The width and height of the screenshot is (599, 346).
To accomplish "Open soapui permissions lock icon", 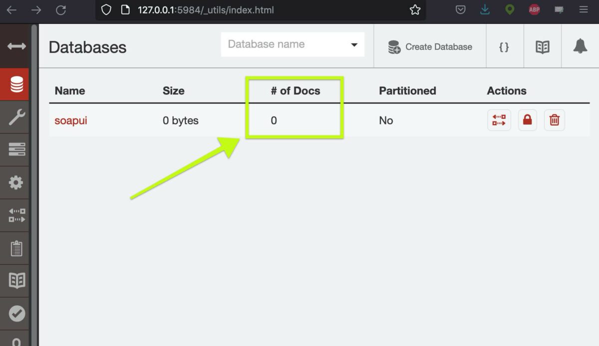I will [528, 120].
